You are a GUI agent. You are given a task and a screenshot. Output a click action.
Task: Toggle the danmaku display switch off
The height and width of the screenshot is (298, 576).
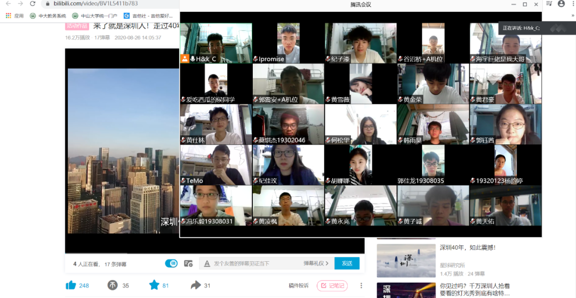tap(171, 263)
